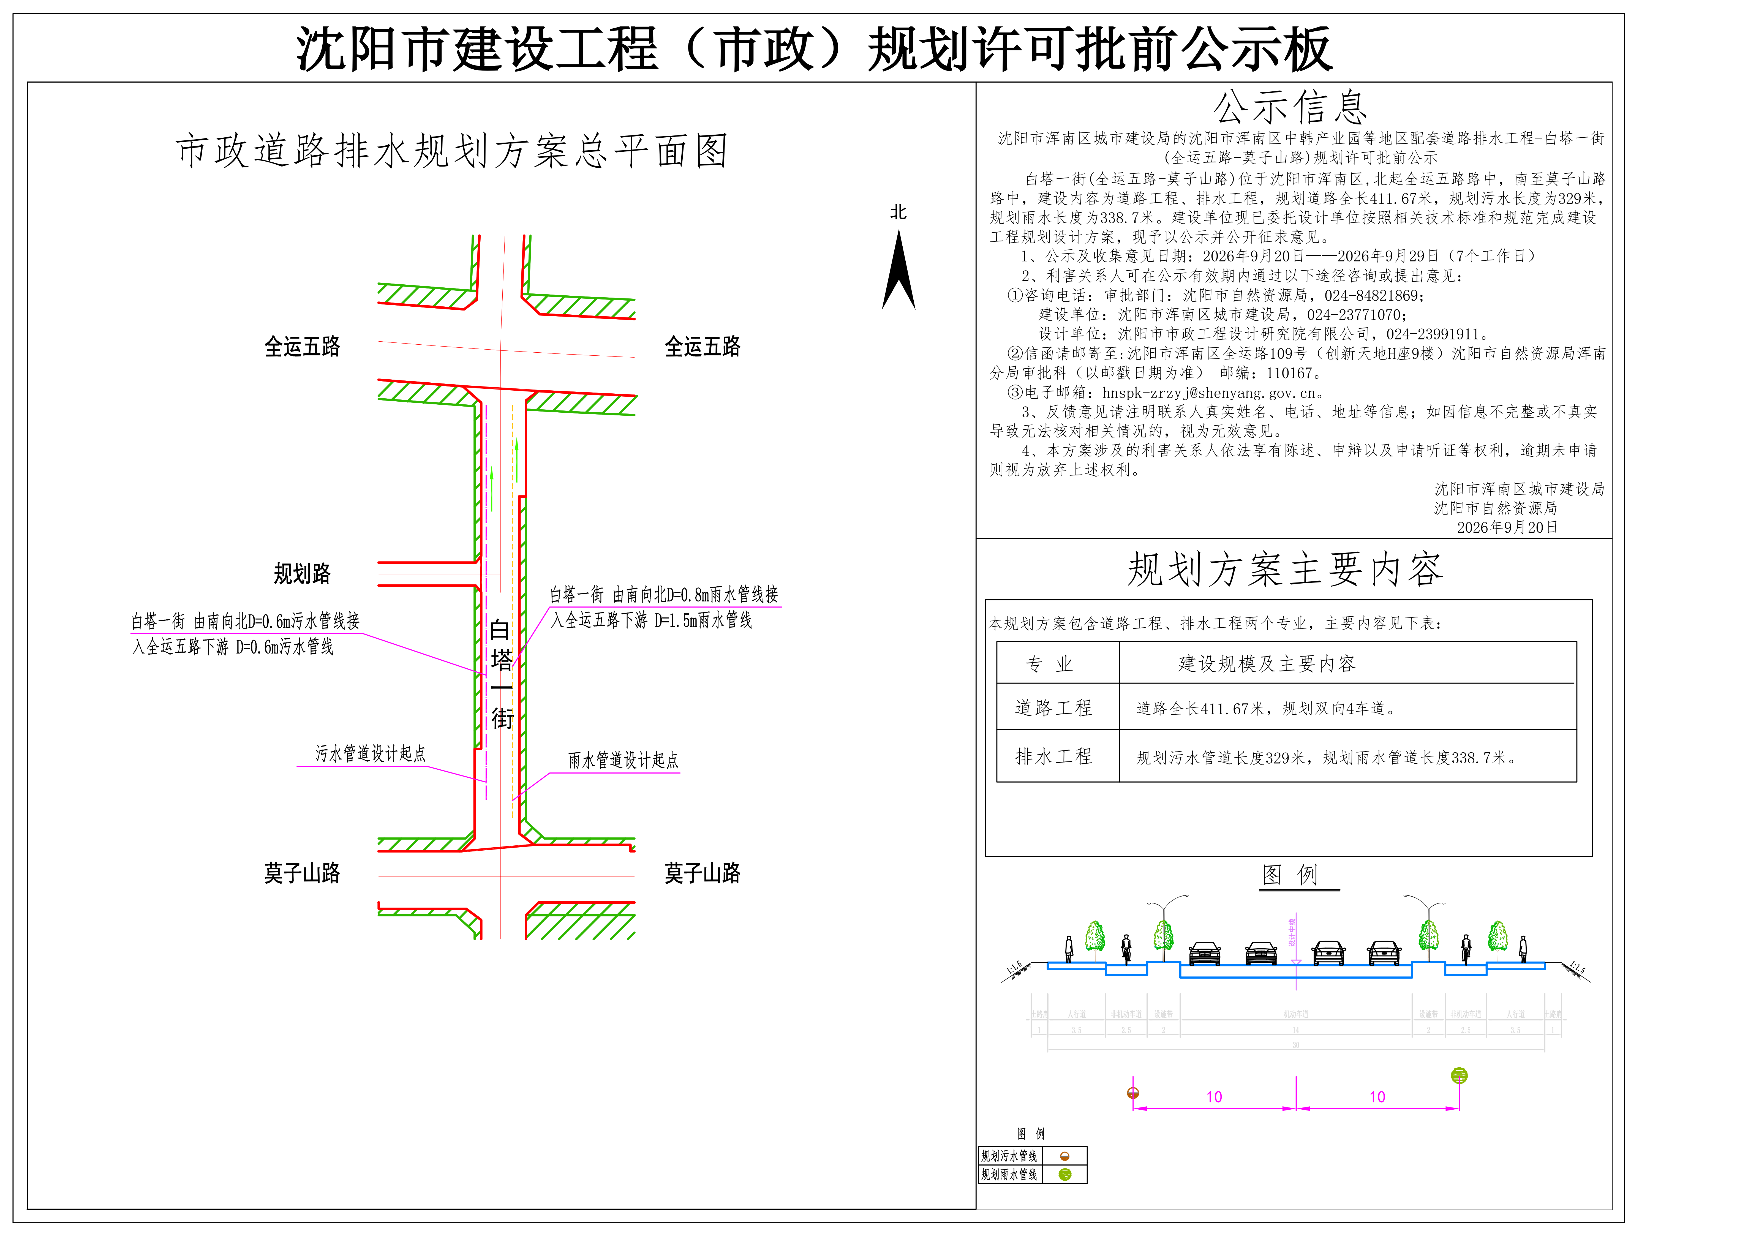The width and height of the screenshot is (1748, 1236).
Task: Click the 全运五路 label east of the junction
Action: pyautogui.click(x=703, y=347)
